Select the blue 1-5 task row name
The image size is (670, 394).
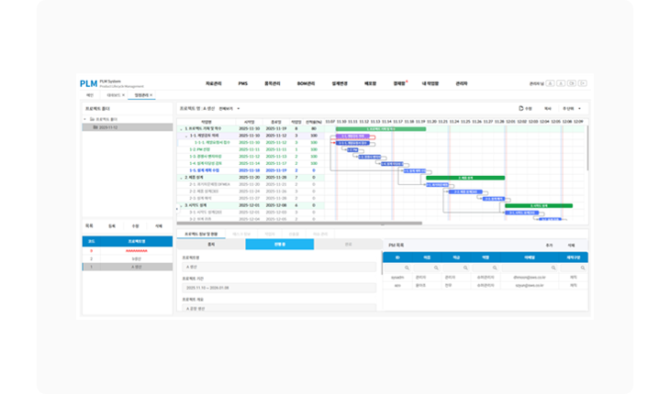click(205, 170)
